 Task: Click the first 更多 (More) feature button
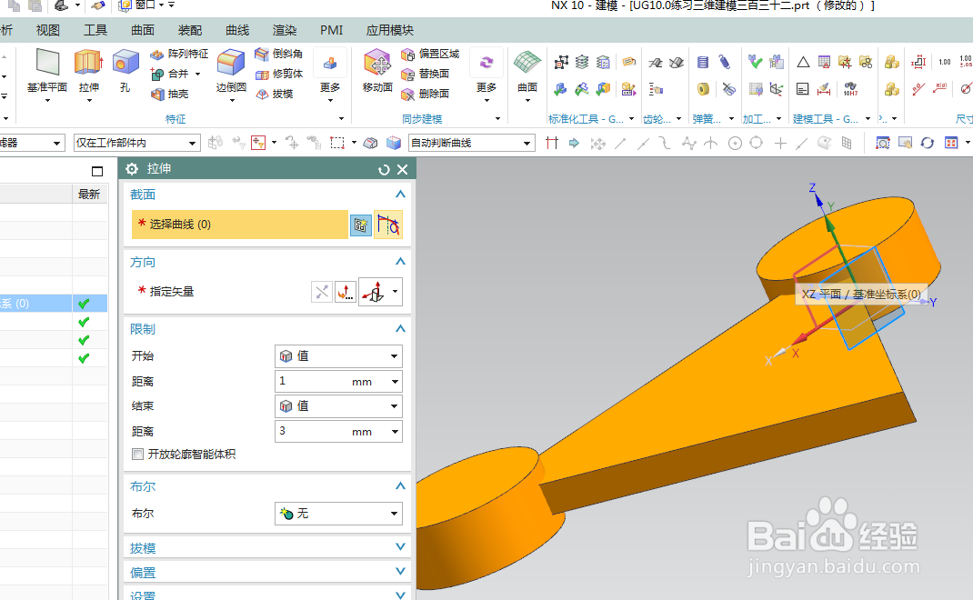[330, 75]
